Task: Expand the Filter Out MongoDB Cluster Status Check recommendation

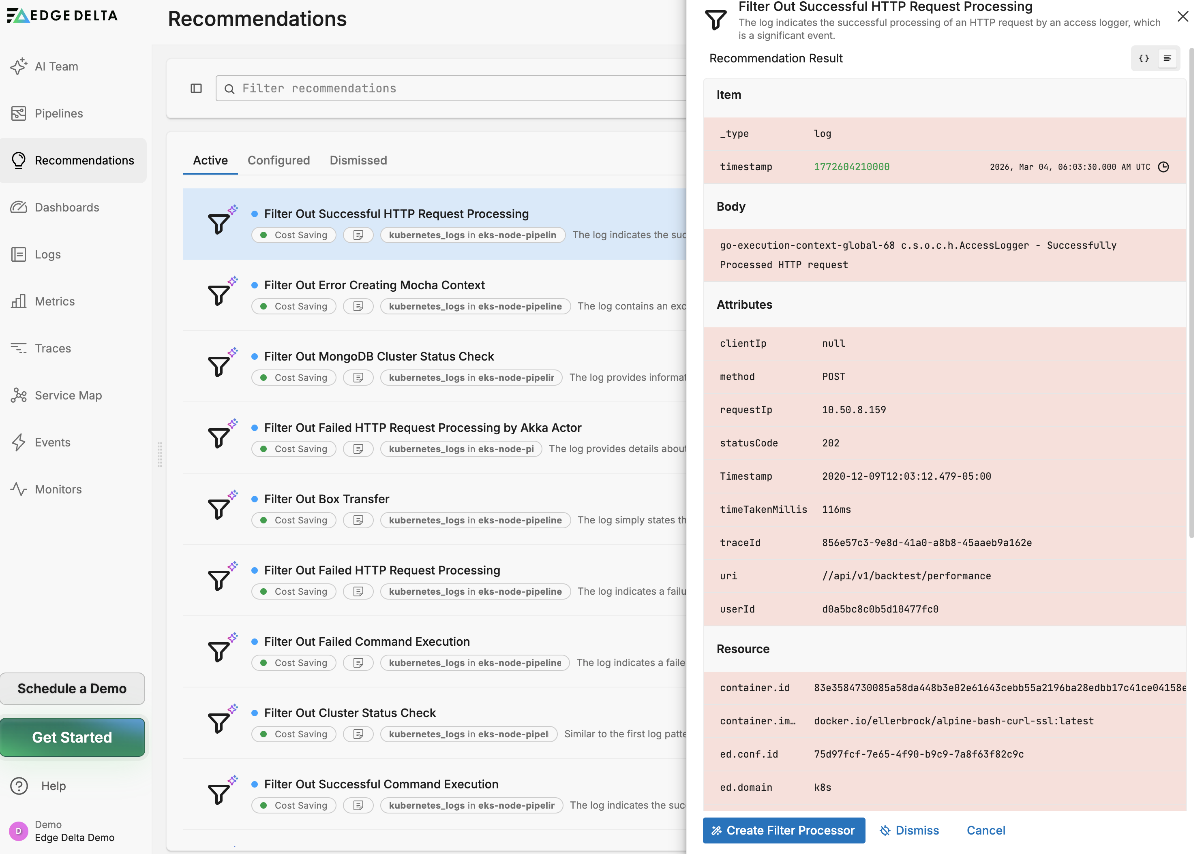Action: click(x=379, y=357)
